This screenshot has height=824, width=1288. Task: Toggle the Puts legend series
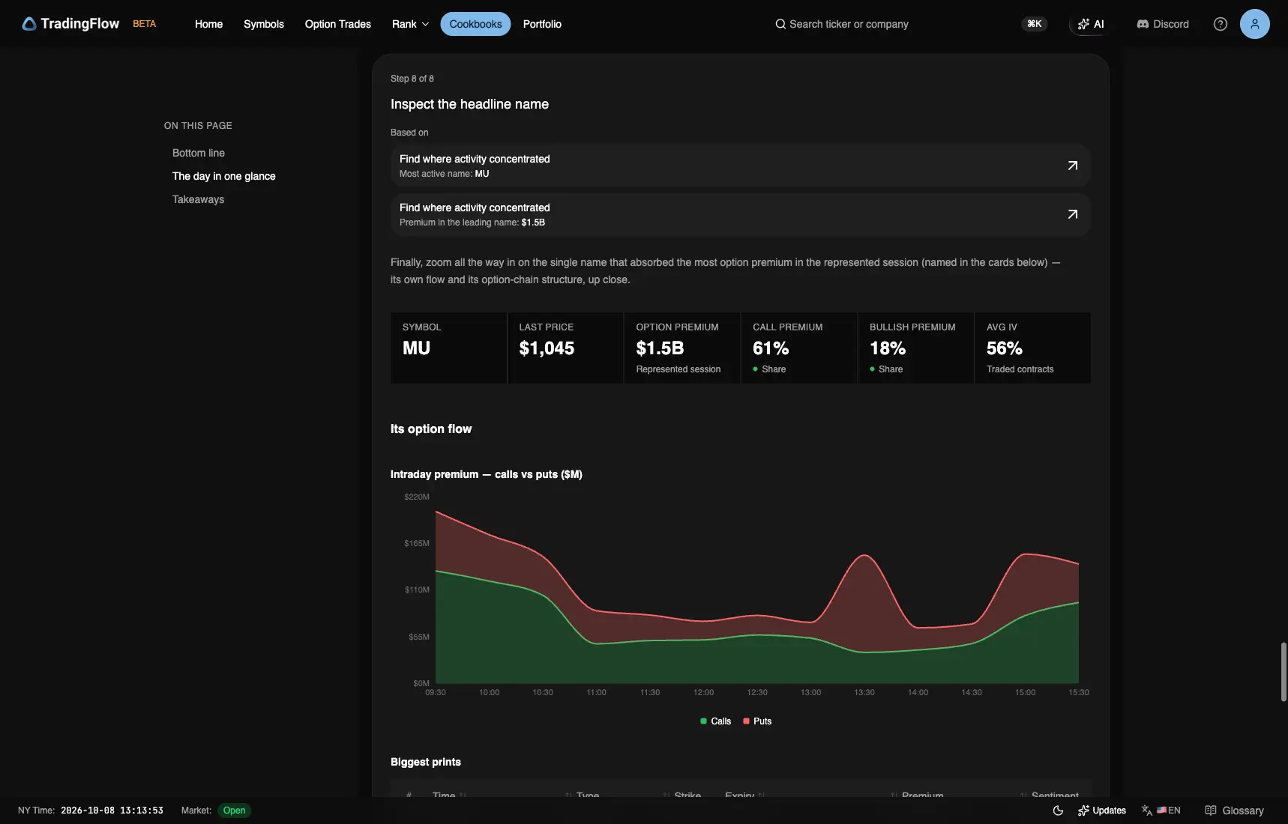click(x=757, y=721)
